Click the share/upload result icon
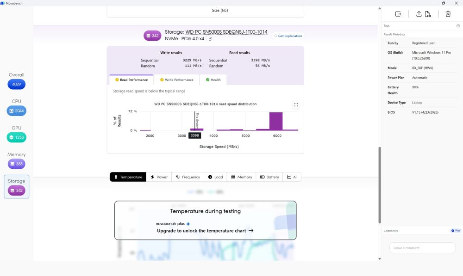 point(419,14)
